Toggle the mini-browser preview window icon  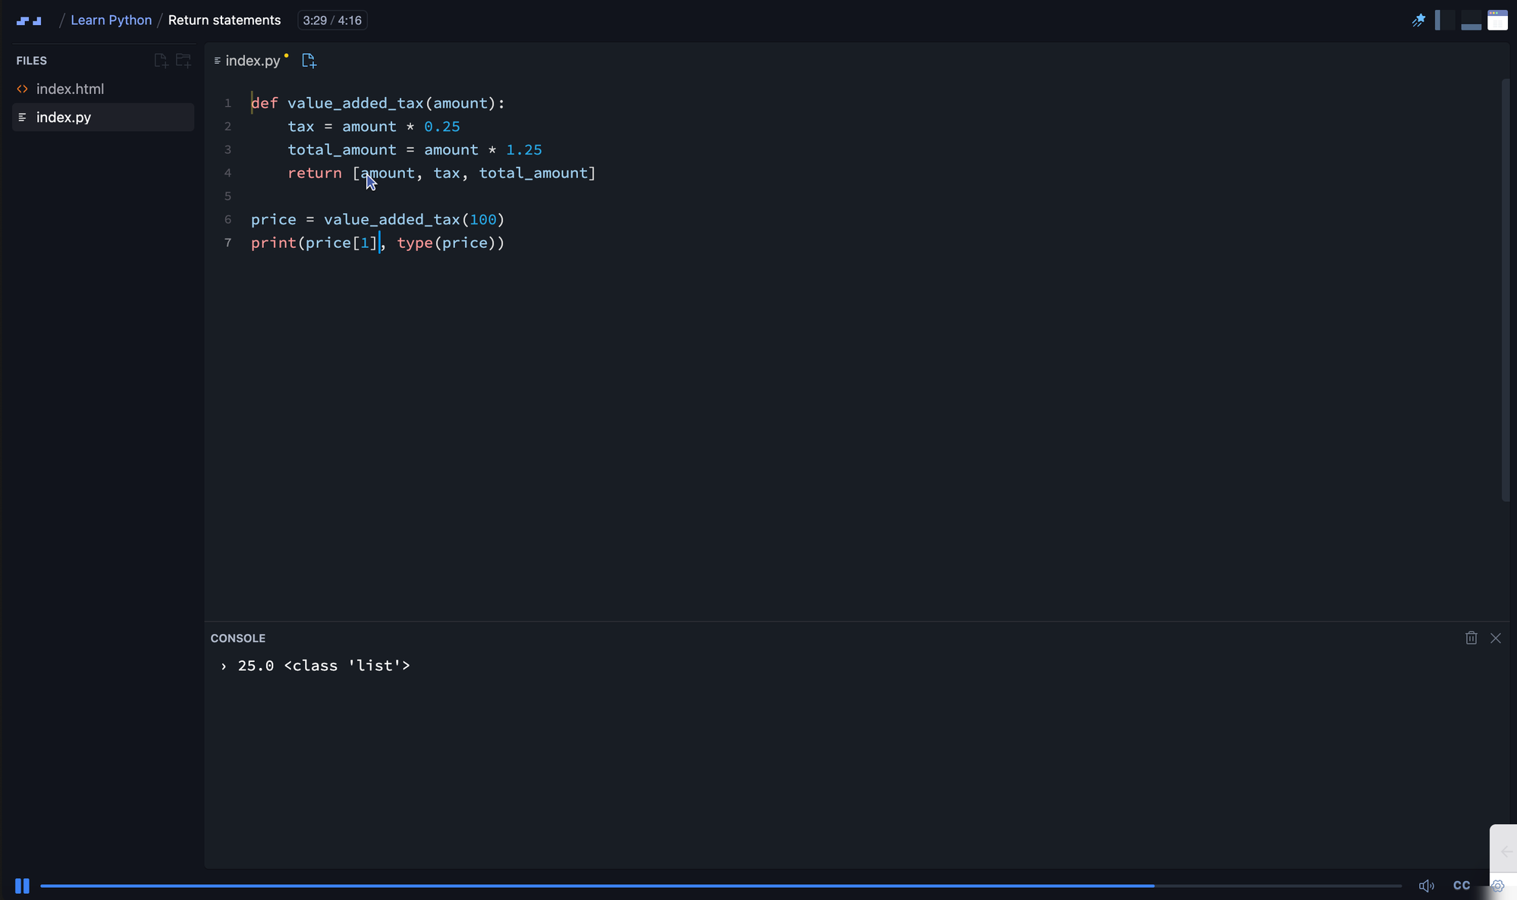pos(1497,20)
